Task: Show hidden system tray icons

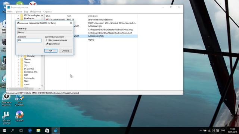Action: click(x=201, y=131)
